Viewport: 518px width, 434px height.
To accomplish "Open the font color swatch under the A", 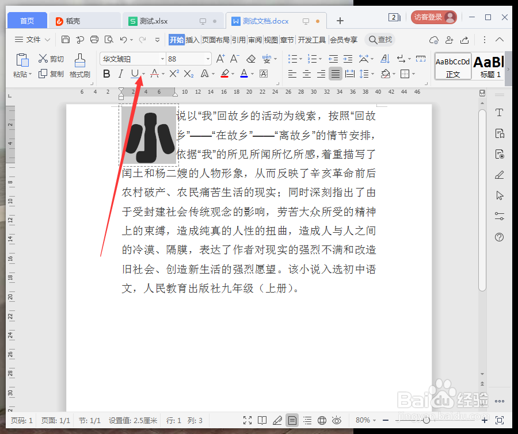I will [x=244, y=76].
